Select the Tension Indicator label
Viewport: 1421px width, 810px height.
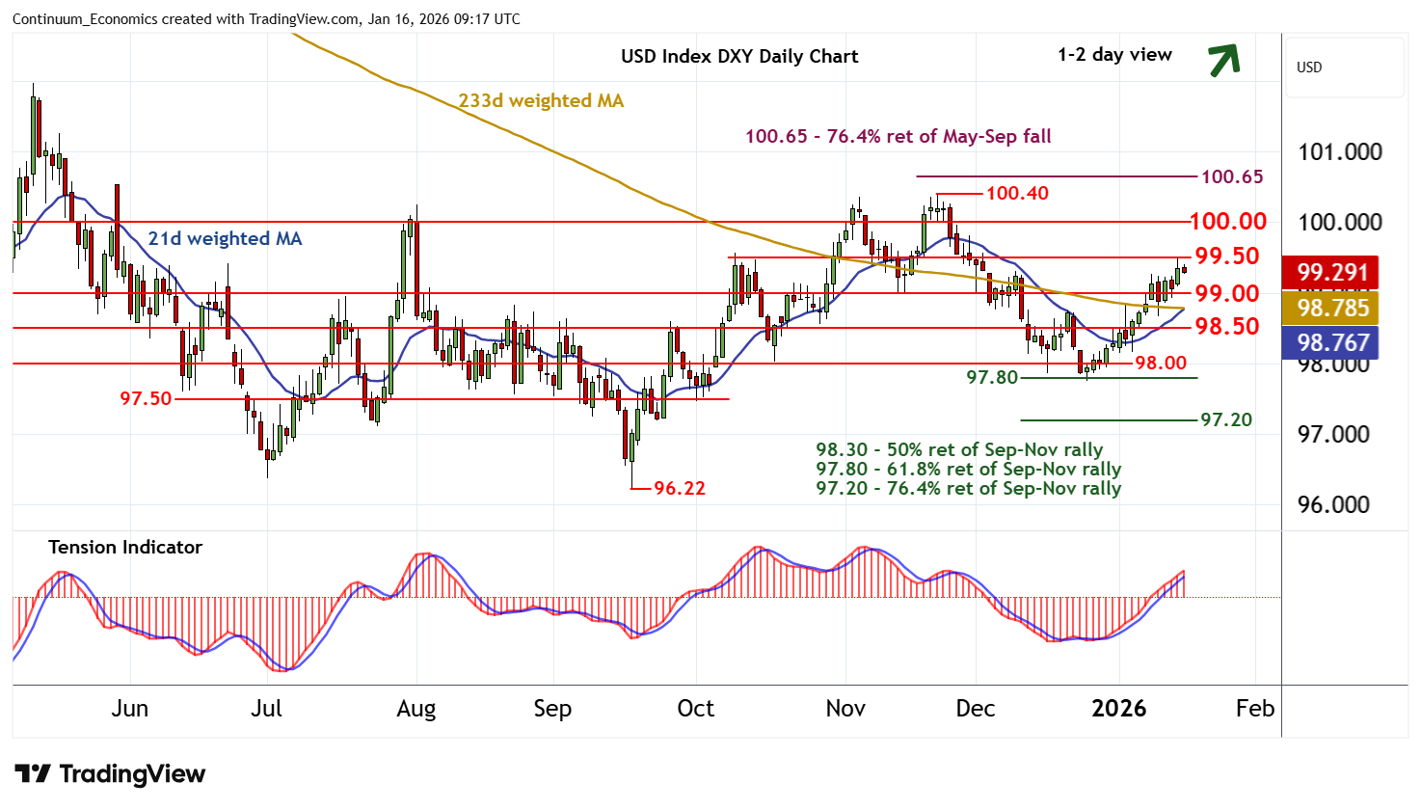click(125, 547)
